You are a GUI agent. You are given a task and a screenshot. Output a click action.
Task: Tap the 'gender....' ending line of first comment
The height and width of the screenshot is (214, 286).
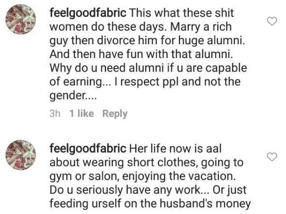coord(73,95)
